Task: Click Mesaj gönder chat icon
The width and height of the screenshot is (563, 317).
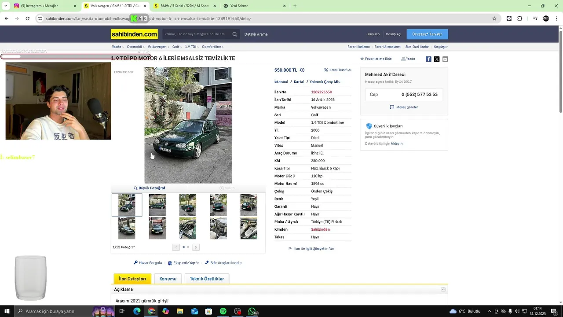Action: (x=392, y=107)
